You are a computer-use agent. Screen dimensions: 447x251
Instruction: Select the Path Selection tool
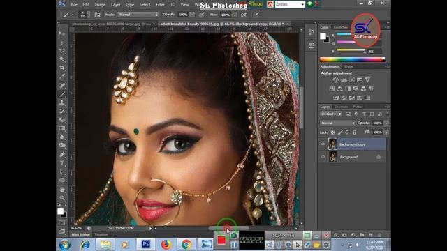point(62,172)
